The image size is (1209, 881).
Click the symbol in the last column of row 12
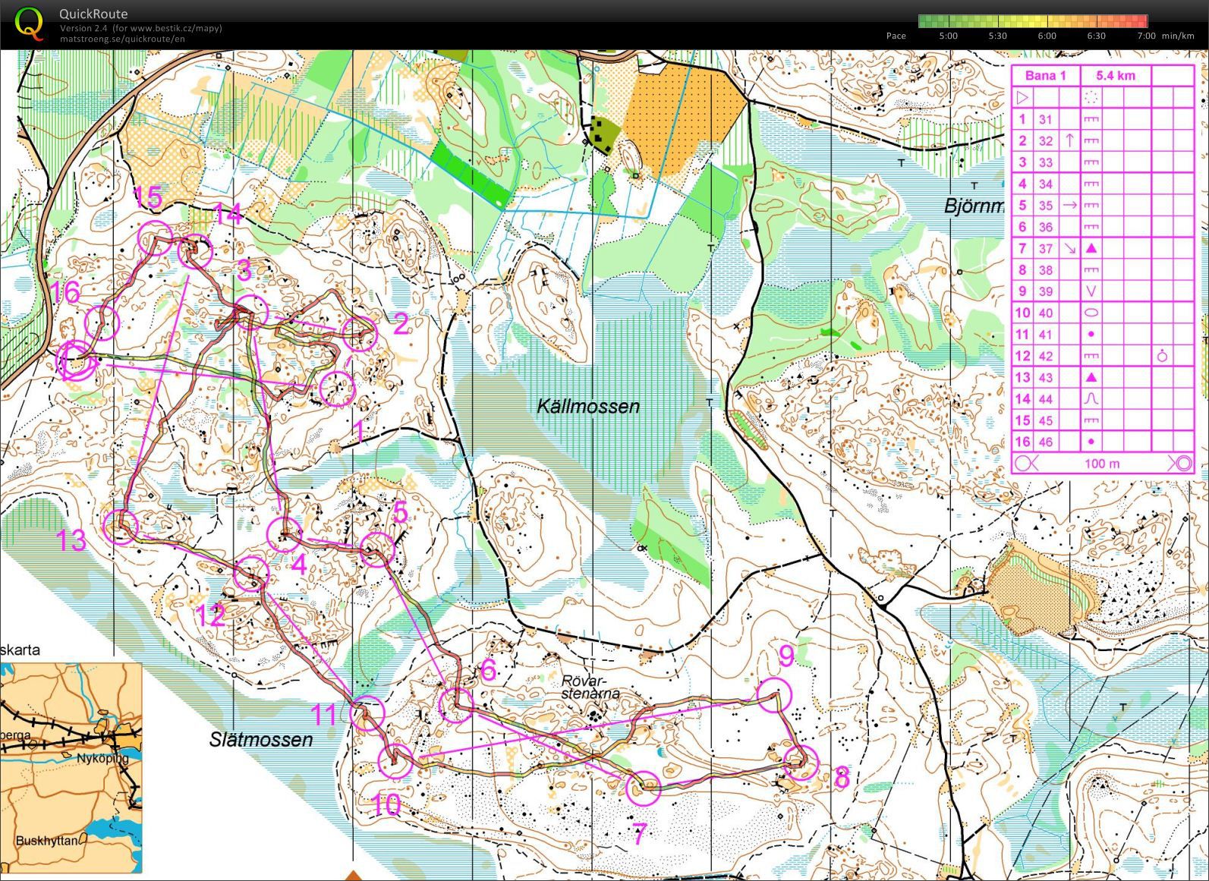pos(1162,355)
